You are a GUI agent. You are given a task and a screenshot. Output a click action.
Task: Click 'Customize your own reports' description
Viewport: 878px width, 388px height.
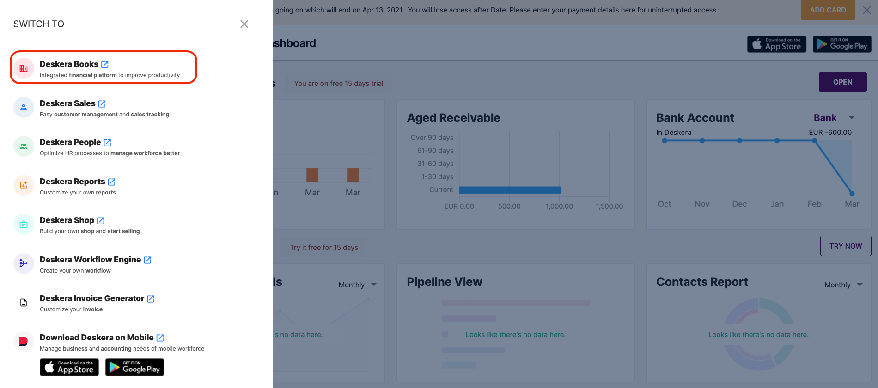(78, 193)
